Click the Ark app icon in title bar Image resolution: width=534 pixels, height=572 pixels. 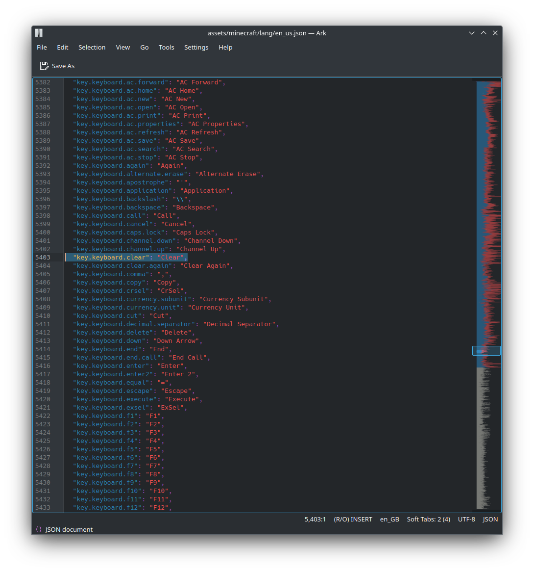point(39,33)
